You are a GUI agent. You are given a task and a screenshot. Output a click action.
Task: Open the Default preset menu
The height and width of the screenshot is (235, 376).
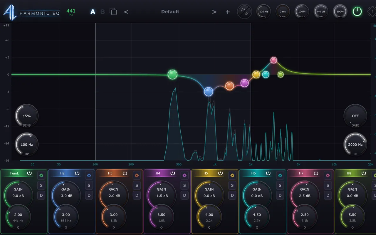point(170,12)
